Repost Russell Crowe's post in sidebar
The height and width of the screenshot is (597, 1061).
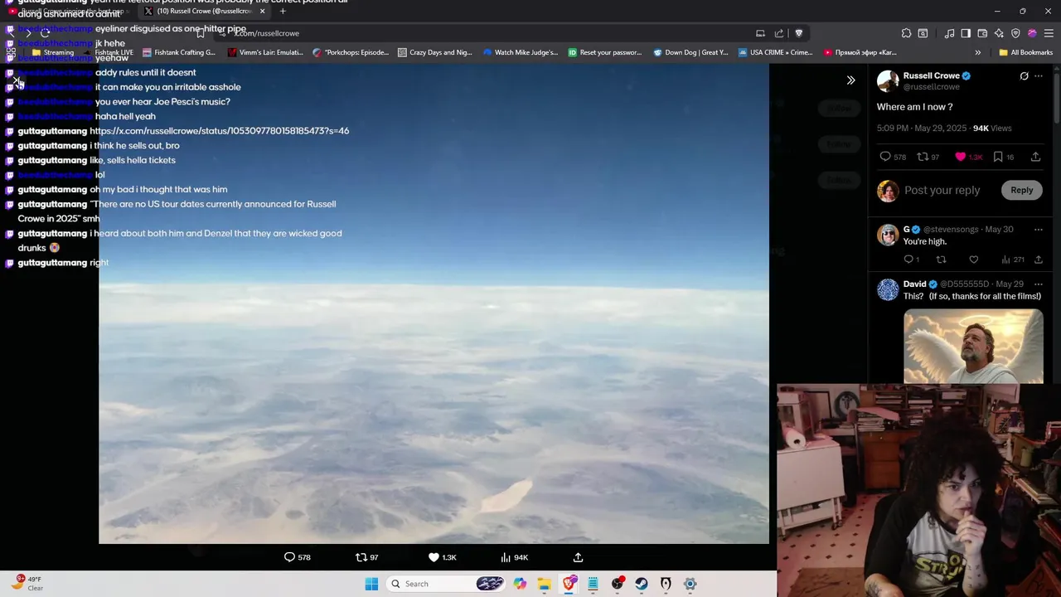[928, 157]
